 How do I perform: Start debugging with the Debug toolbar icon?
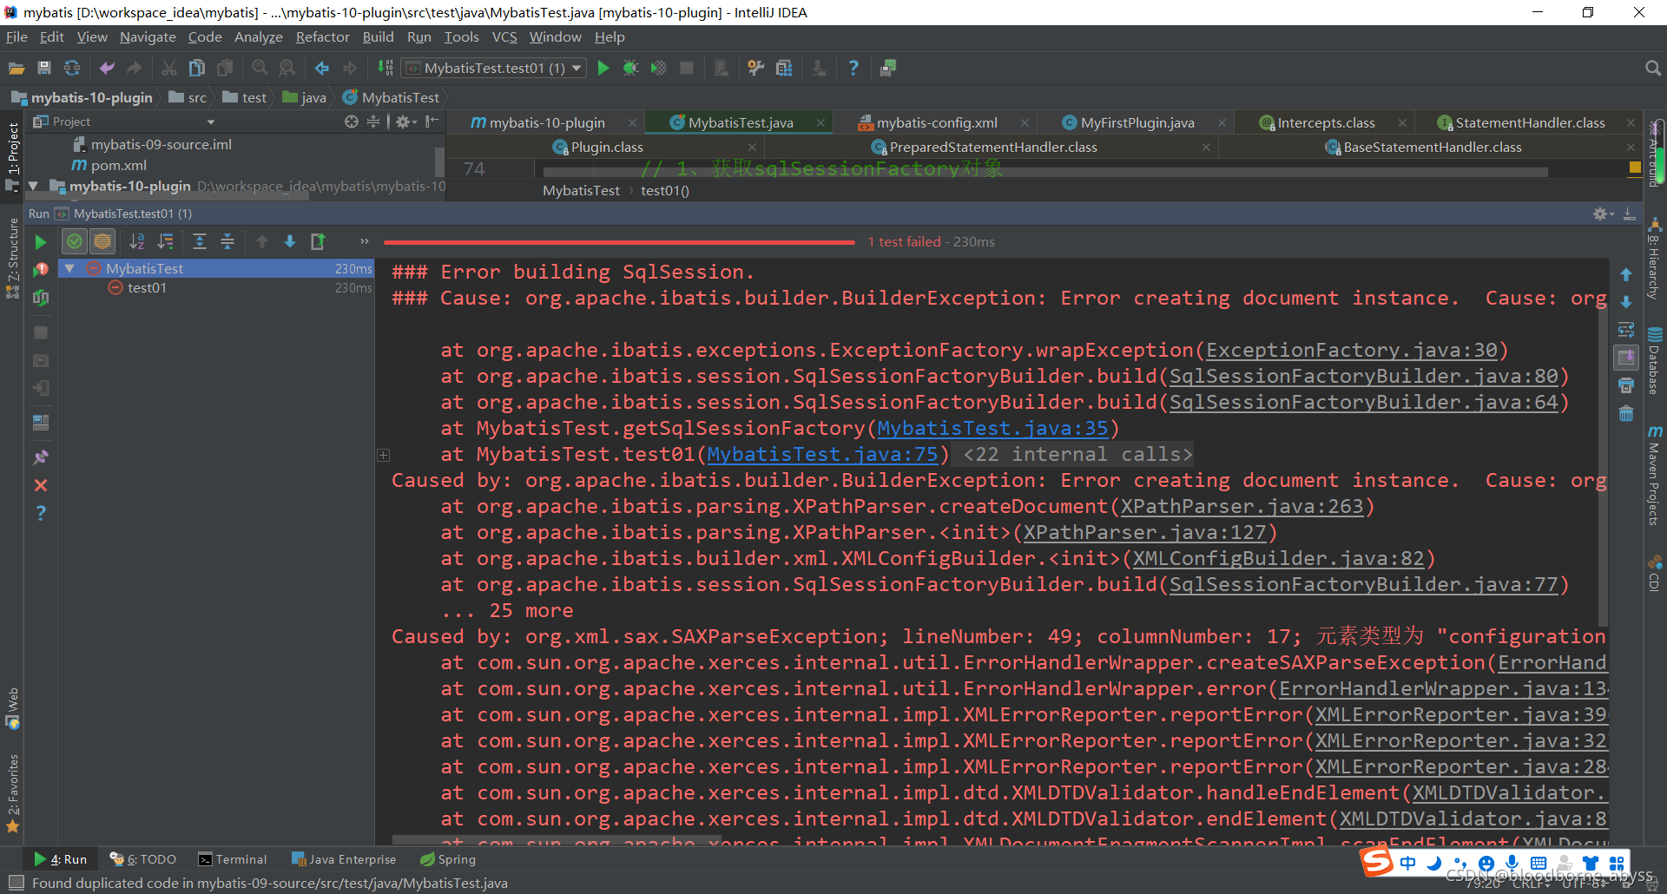point(631,68)
